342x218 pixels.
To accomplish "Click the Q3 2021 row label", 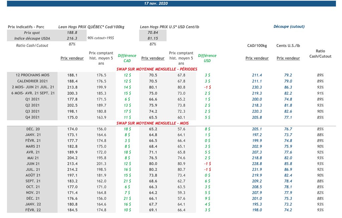I will pyautogui.click(x=33, y=111).
